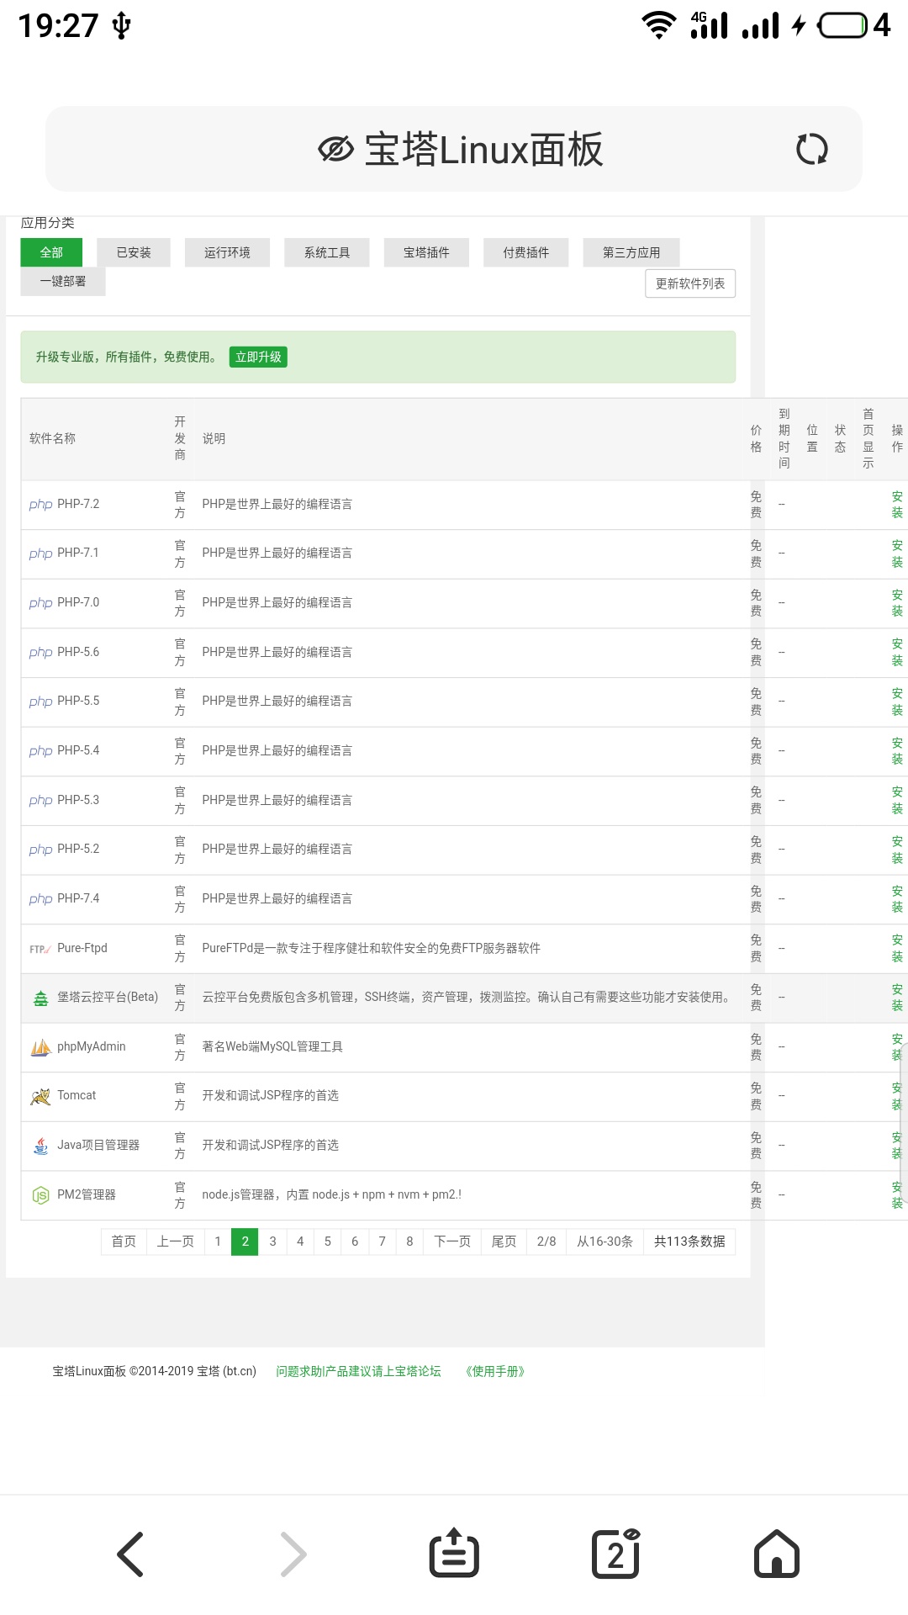Click the php icon for PHP-7.0
908x1615 pixels.
40,603
